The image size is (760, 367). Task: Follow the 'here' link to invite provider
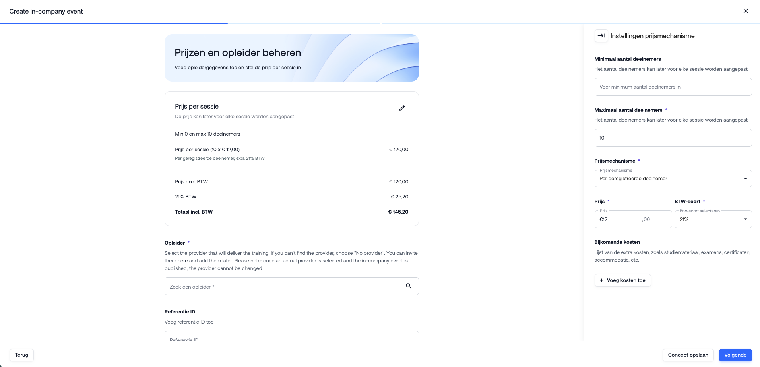pos(182,261)
